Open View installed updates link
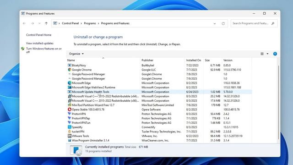 [x=40, y=43]
